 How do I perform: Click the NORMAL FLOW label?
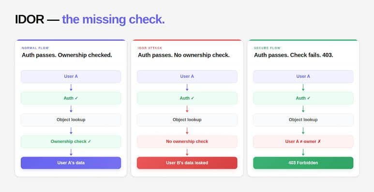[x=35, y=48]
